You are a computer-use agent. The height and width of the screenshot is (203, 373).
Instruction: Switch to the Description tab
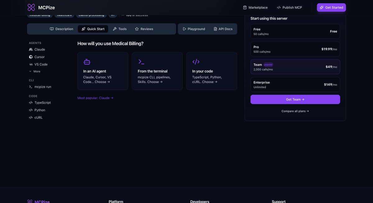coord(62,29)
